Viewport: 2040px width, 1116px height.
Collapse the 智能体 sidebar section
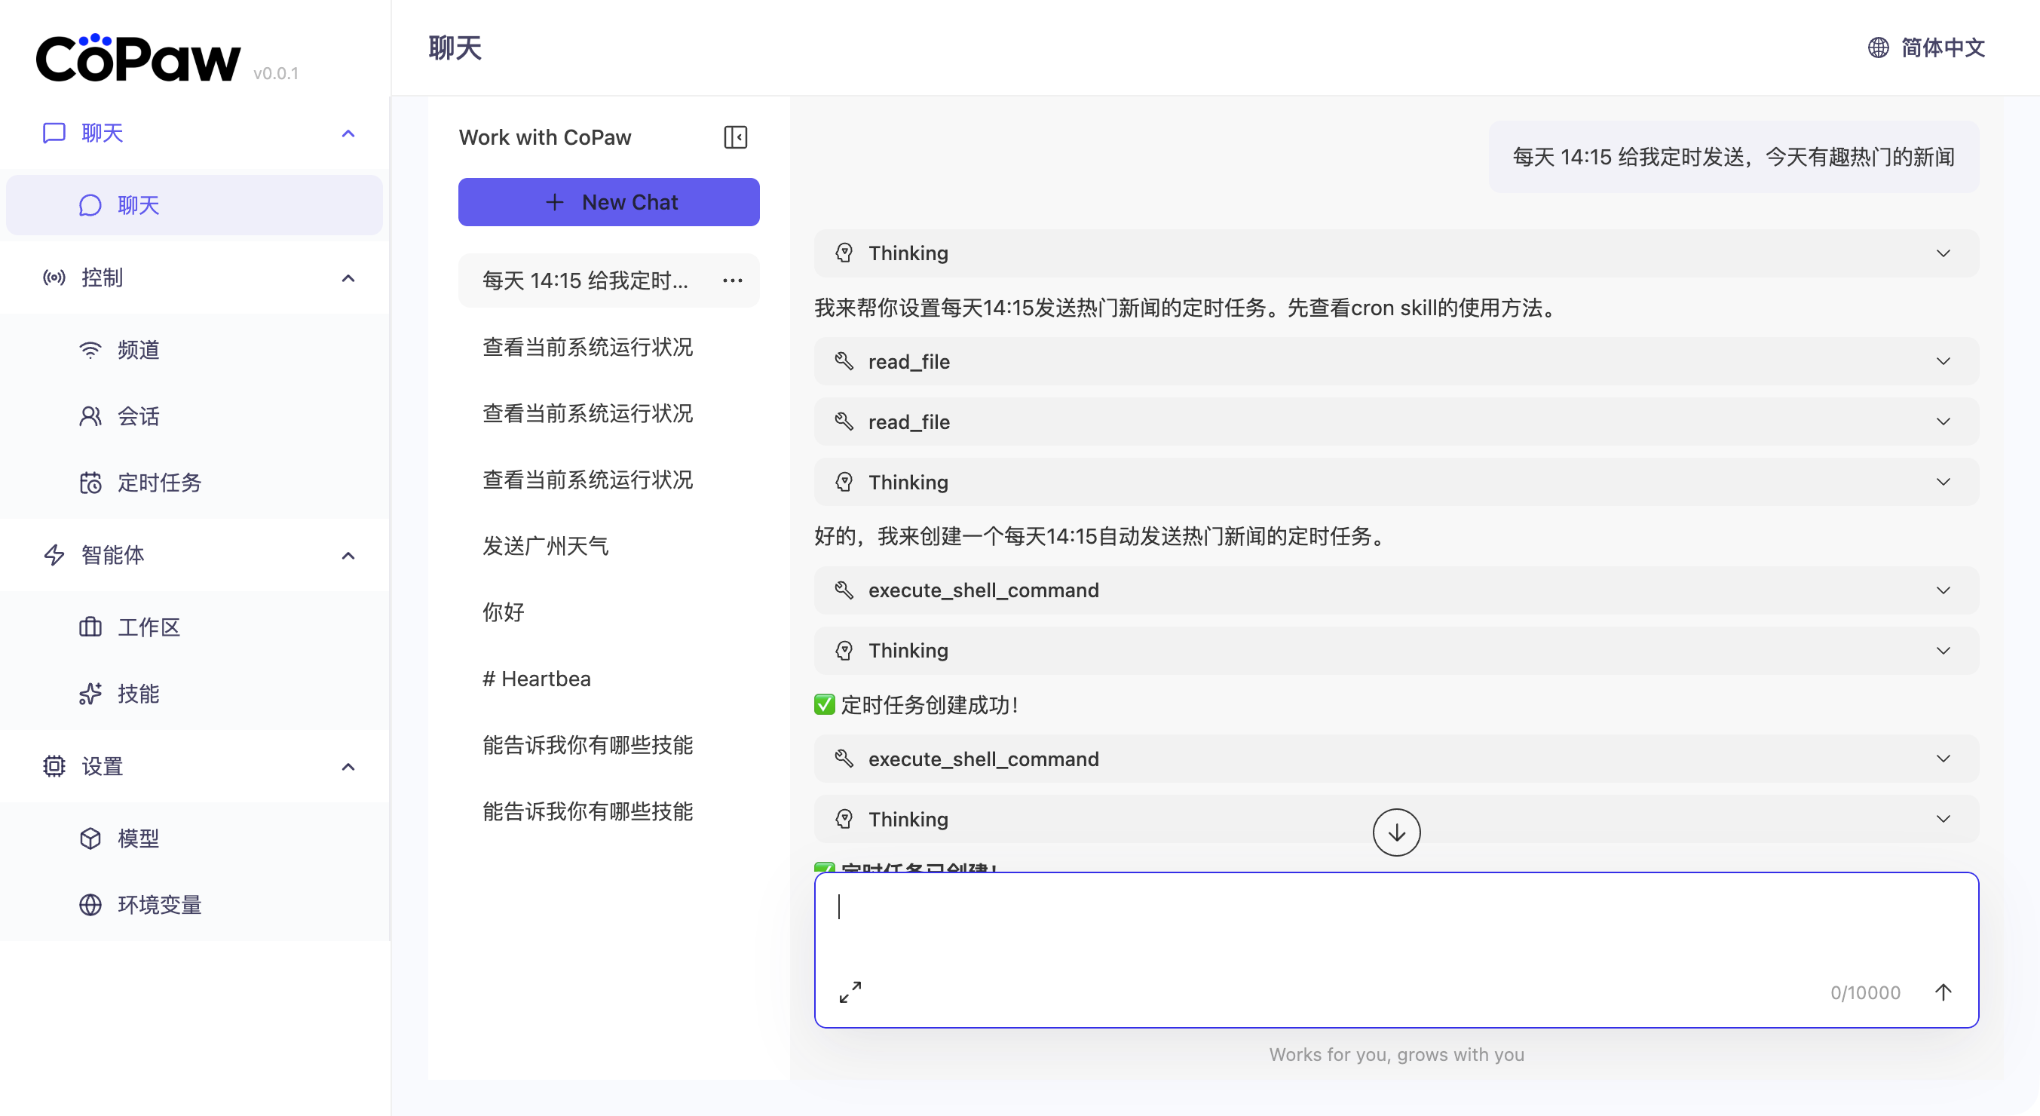[x=348, y=555]
